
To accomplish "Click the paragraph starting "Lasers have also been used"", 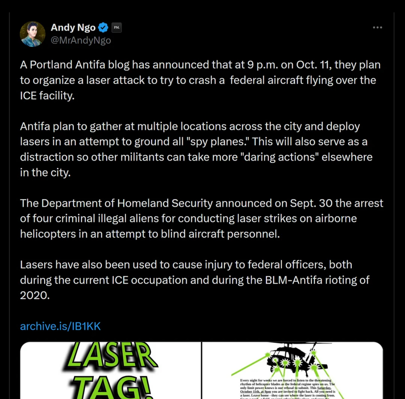I will [194, 280].
